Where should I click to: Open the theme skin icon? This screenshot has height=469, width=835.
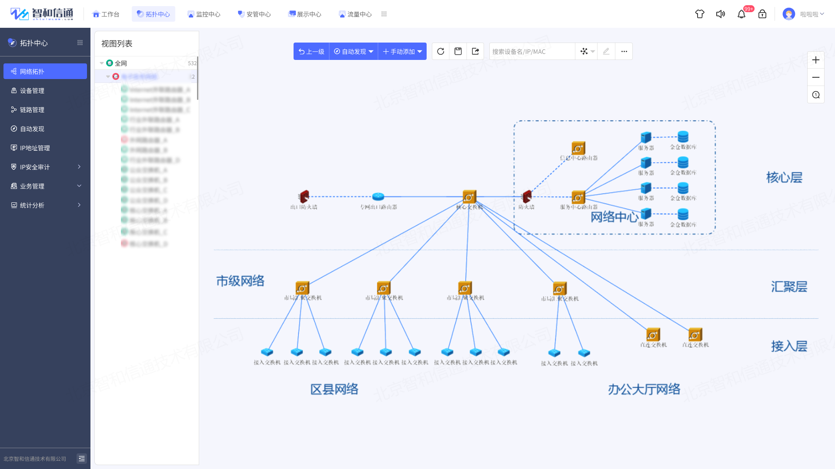coord(699,14)
